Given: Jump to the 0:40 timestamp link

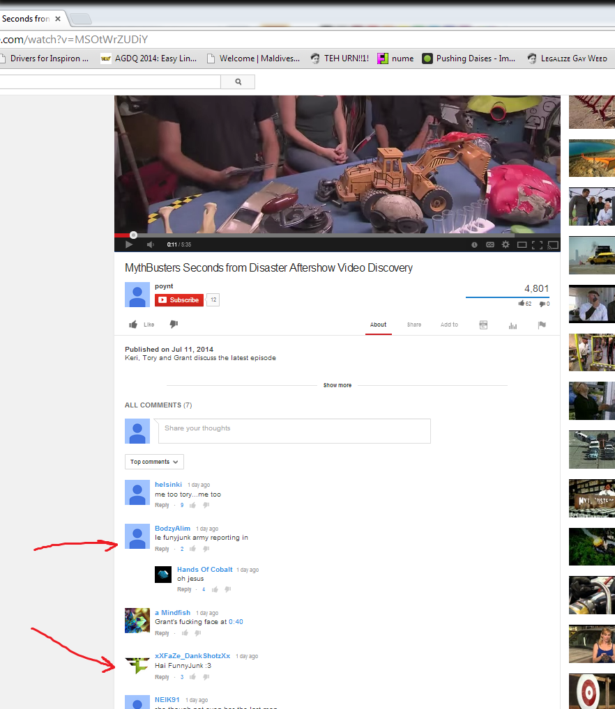Looking at the screenshot, I should click(236, 622).
